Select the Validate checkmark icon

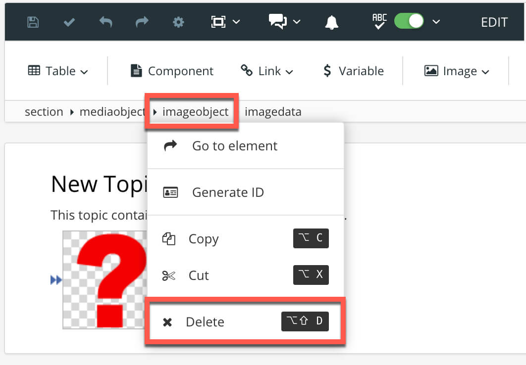69,21
